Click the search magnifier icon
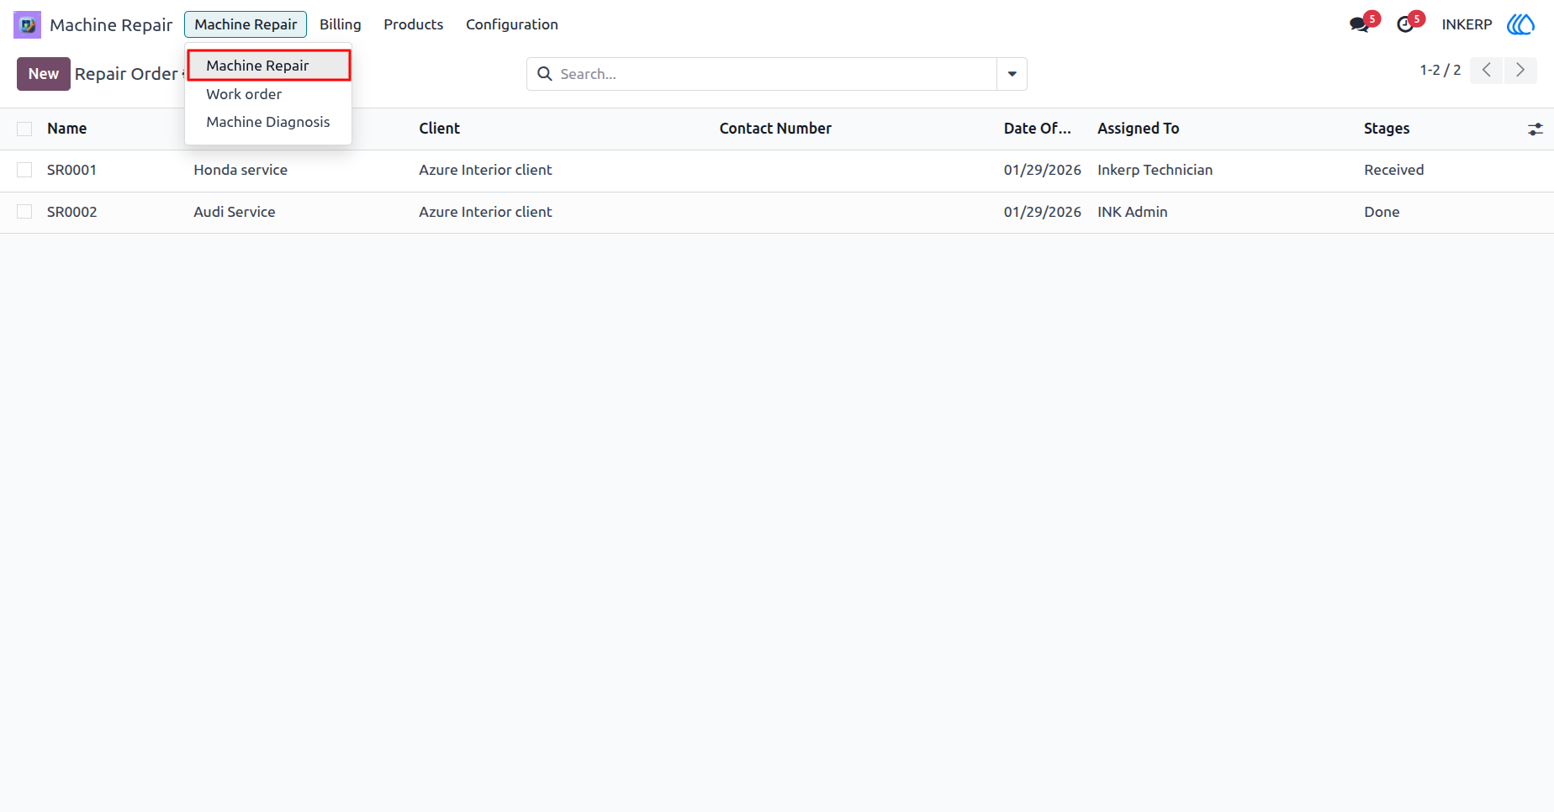 (545, 74)
